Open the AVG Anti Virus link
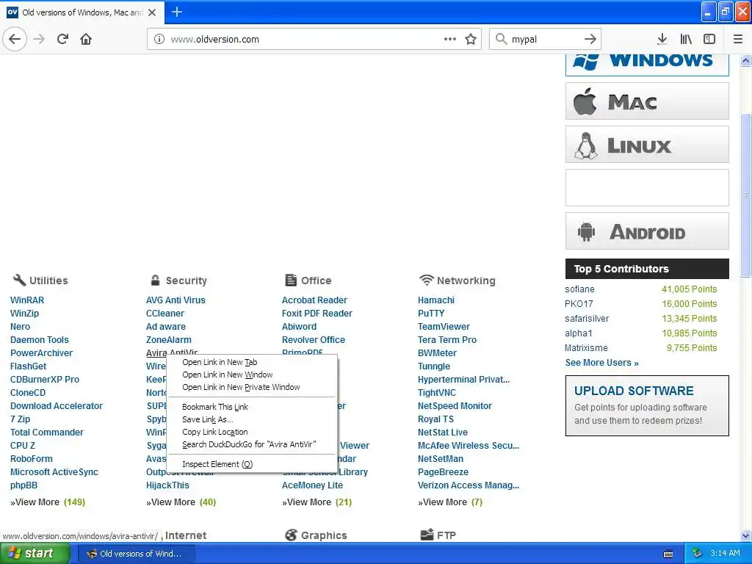Viewport: 752px width, 564px height. 176,300
